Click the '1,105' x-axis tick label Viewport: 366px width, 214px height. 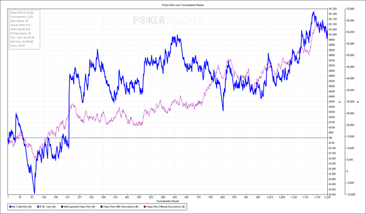pyautogui.click(x=294, y=197)
